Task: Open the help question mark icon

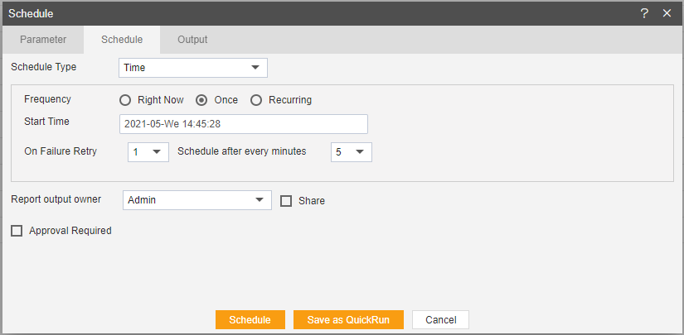Action: pos(644,13)
